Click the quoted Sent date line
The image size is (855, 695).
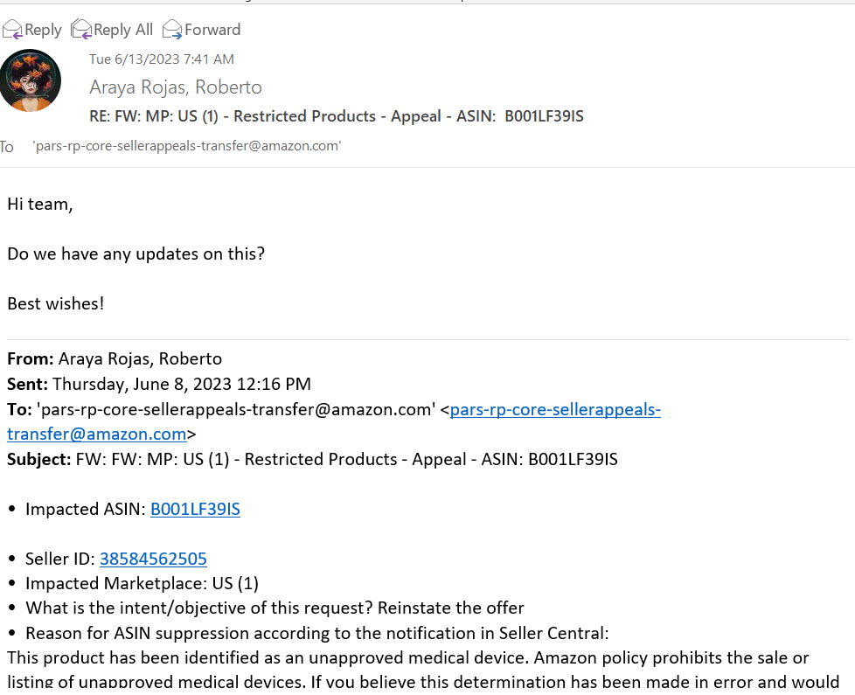coord(159,385)
